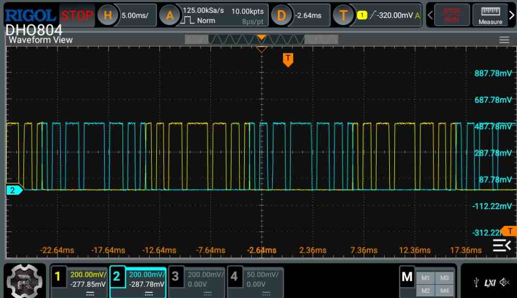Image resolution: width=517 pixels, height=298 pixels.
Task: Toggle the STOP/RUN button
Action: [x=452, y=15]
